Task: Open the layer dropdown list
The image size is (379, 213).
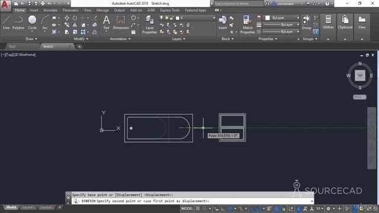Action: [x=214, y=18]
